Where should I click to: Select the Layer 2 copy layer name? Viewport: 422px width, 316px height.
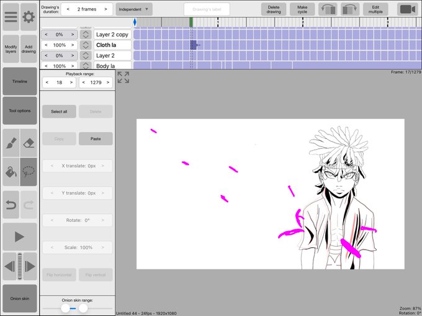tap(112, 35)
